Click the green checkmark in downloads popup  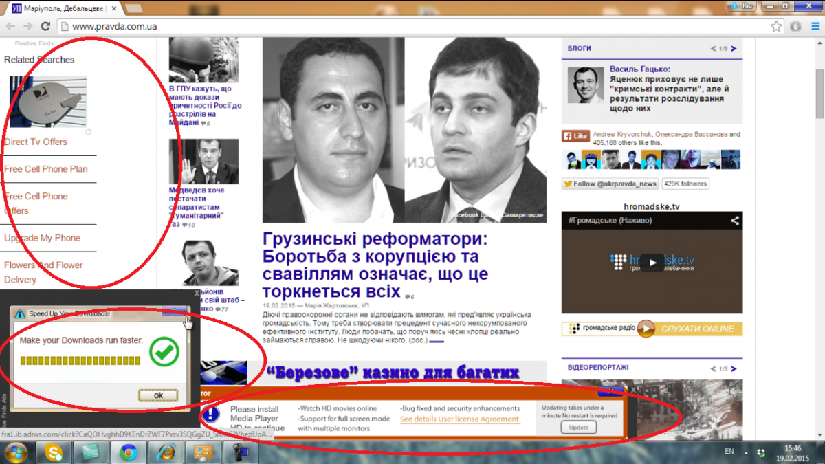(164, 351)
